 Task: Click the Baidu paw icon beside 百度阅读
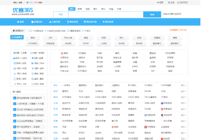(x=162, y=103)
